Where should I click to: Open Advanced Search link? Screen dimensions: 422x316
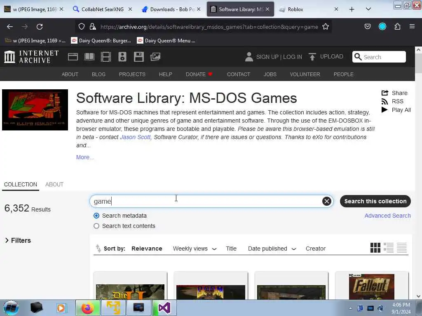pyautogui.click(x=387, y=216)
